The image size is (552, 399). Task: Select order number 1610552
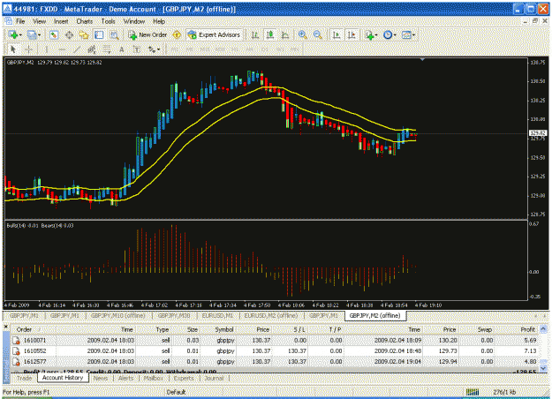pyautogui.click(x=34, y=350)
